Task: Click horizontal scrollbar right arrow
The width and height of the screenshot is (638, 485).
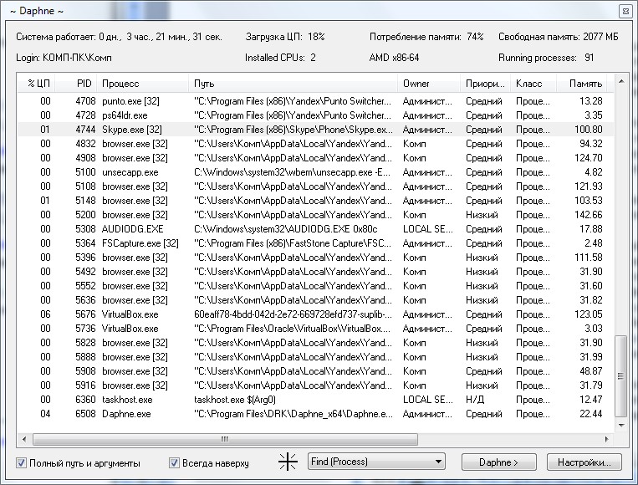Action: (x=607, y=439)
